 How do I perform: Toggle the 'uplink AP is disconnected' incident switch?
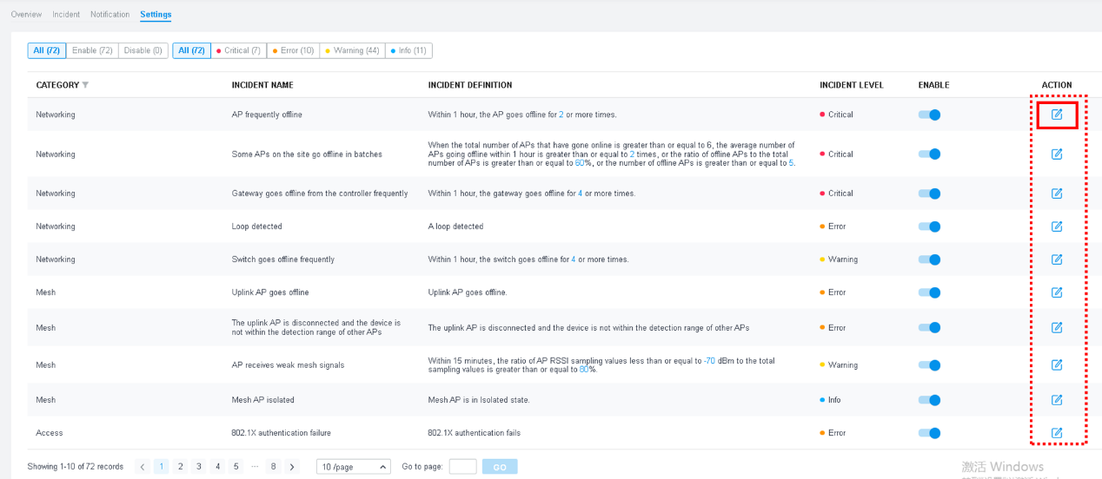tap(930, 327)
